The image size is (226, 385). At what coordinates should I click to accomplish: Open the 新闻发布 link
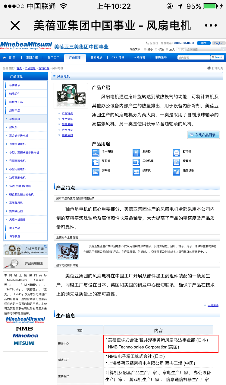point(67,125)
